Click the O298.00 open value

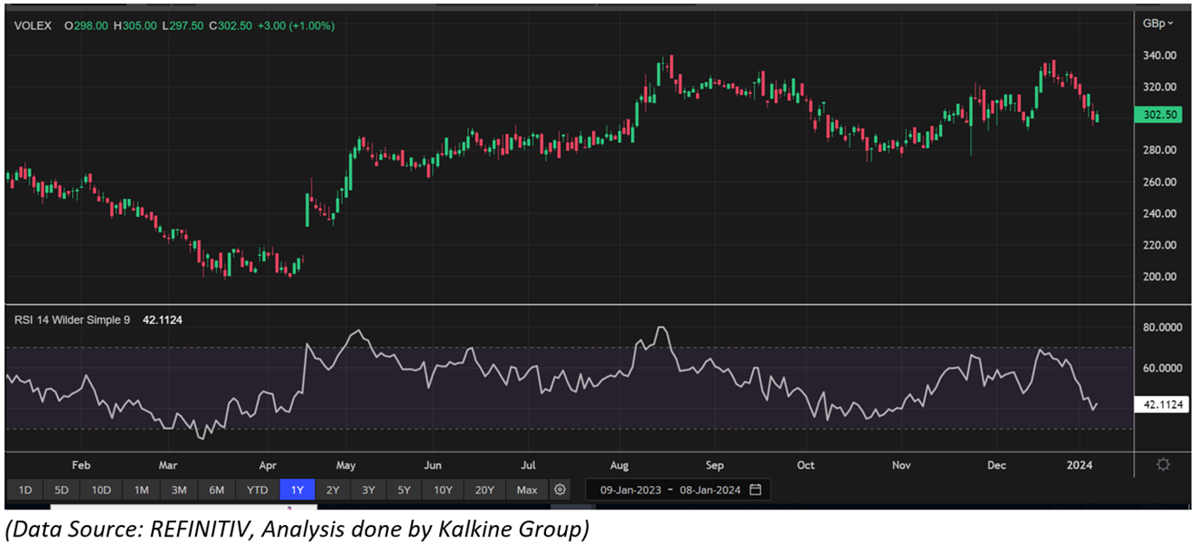click(86, 26)
